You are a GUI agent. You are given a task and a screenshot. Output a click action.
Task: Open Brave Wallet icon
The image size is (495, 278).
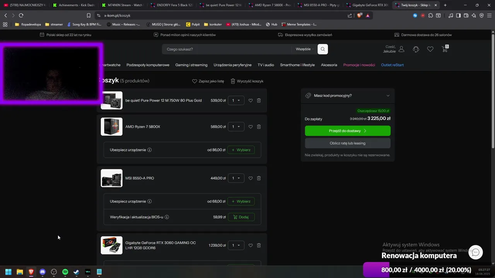pyautogui.click(x=466, y=15)
